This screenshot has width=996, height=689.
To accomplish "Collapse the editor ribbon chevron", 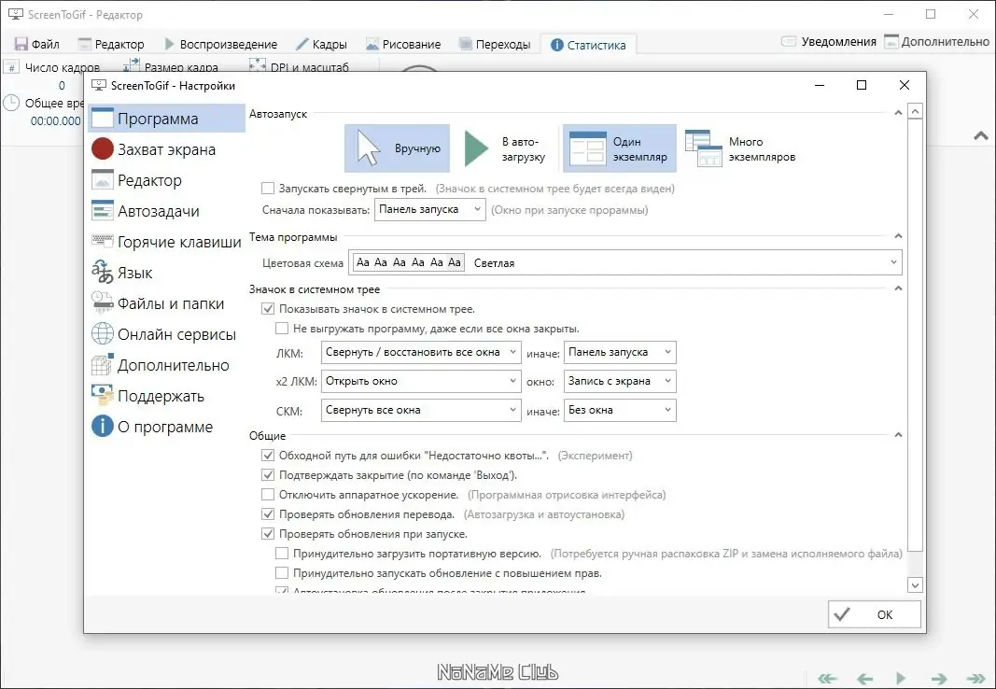I will (x=981, y=135).
